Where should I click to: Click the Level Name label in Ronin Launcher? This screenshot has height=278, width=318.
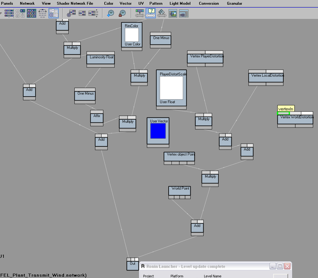click(x=213, y=276)
